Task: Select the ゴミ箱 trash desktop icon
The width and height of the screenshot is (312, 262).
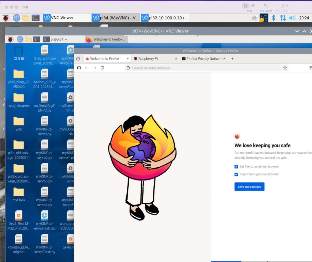Action: click(19, 53)
